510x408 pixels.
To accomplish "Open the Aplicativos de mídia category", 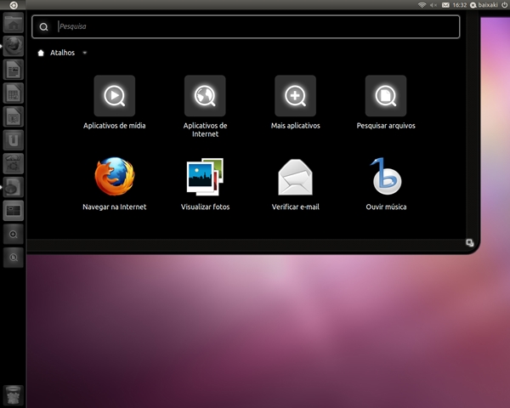I will pos(114,96).
